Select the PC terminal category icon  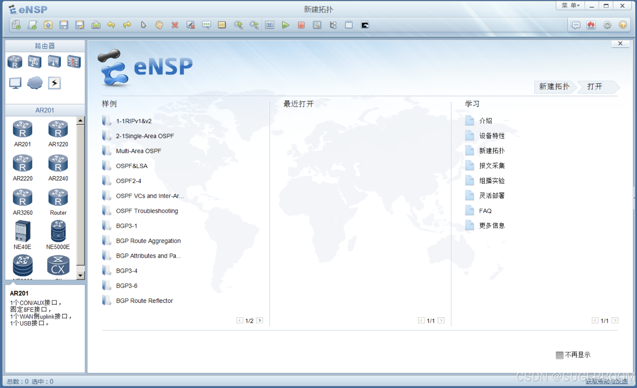tap(15, 83)
